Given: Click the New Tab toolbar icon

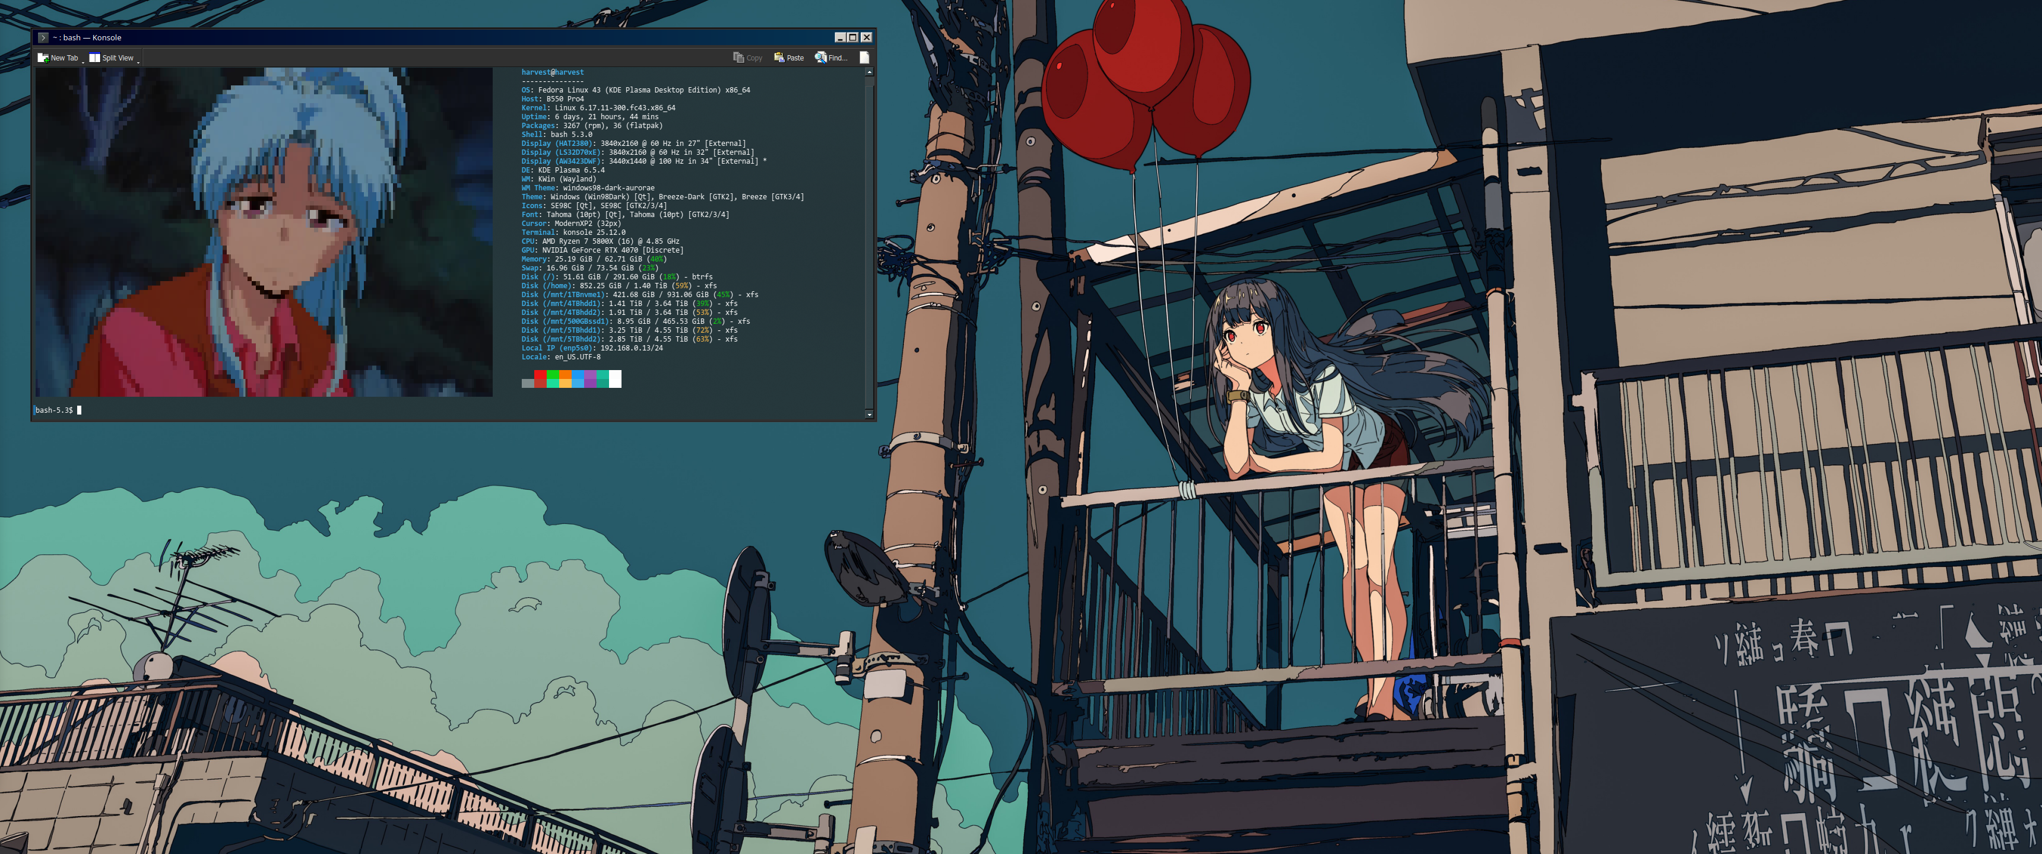Looking at the screenshot, I should pos(43,58).
